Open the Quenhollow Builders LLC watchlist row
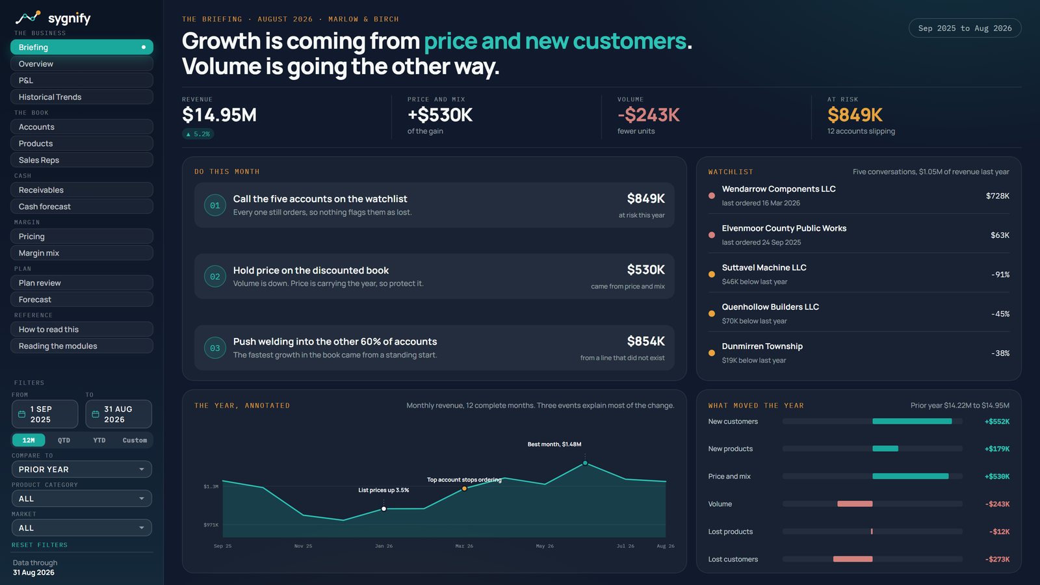The width and height of the screenshot is (1040, 585). [x=859, y=314]
